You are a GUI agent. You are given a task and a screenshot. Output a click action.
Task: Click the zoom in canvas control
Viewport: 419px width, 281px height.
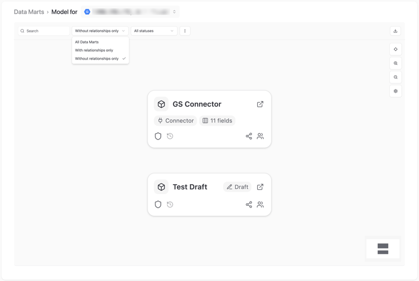coord(395,63)
